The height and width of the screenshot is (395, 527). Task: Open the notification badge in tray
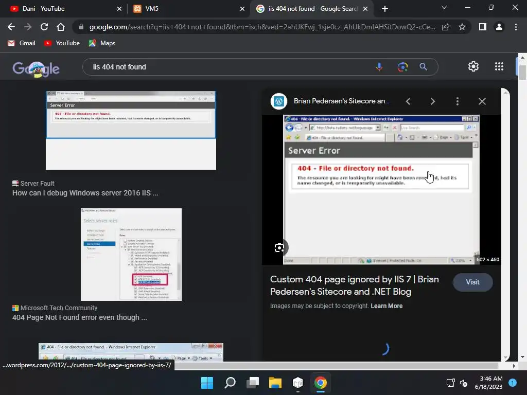(x=513, y=382)
